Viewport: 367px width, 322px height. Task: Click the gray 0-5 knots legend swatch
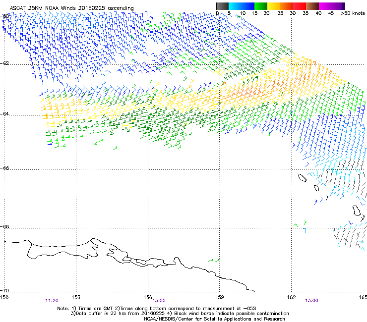click(222, 6)
